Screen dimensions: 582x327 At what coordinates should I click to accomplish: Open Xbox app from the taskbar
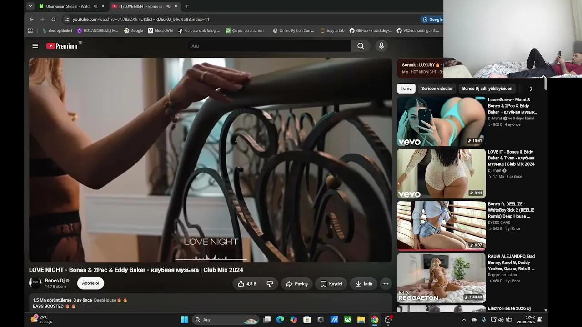point(347,320)
